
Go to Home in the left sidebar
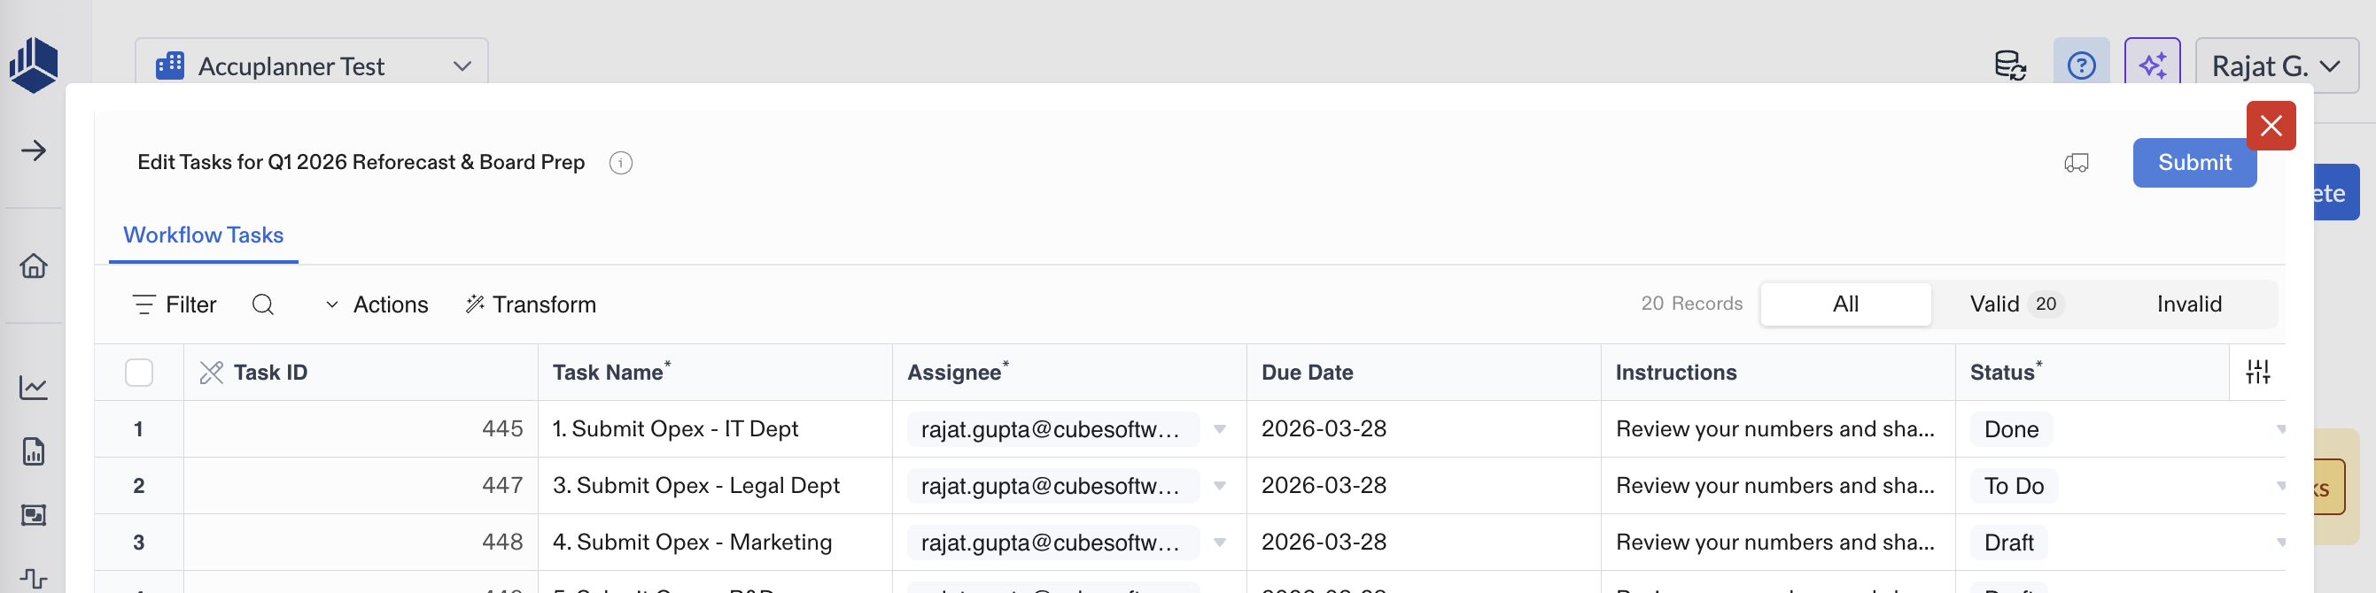click(x=35, y=266)
